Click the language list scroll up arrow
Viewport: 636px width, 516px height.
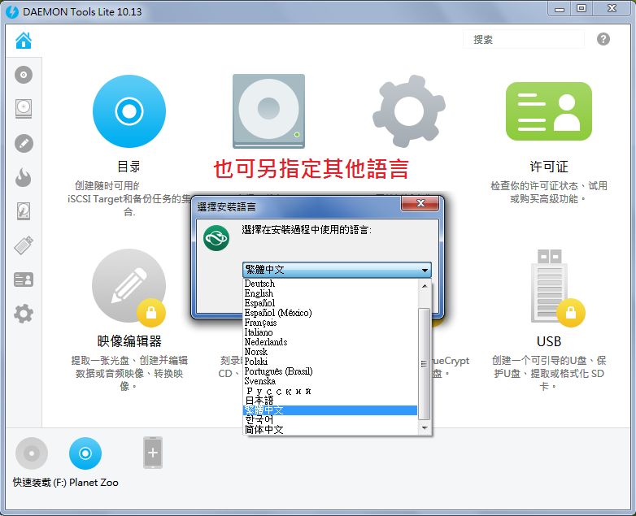pos(425,285)
